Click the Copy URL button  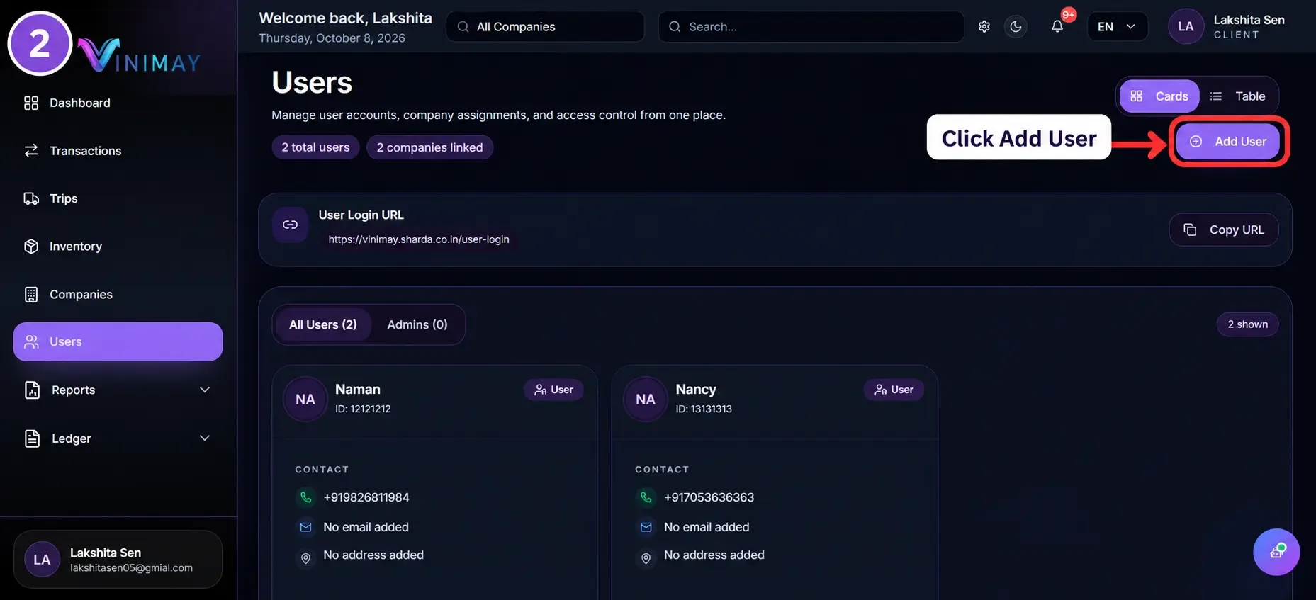1224,230
